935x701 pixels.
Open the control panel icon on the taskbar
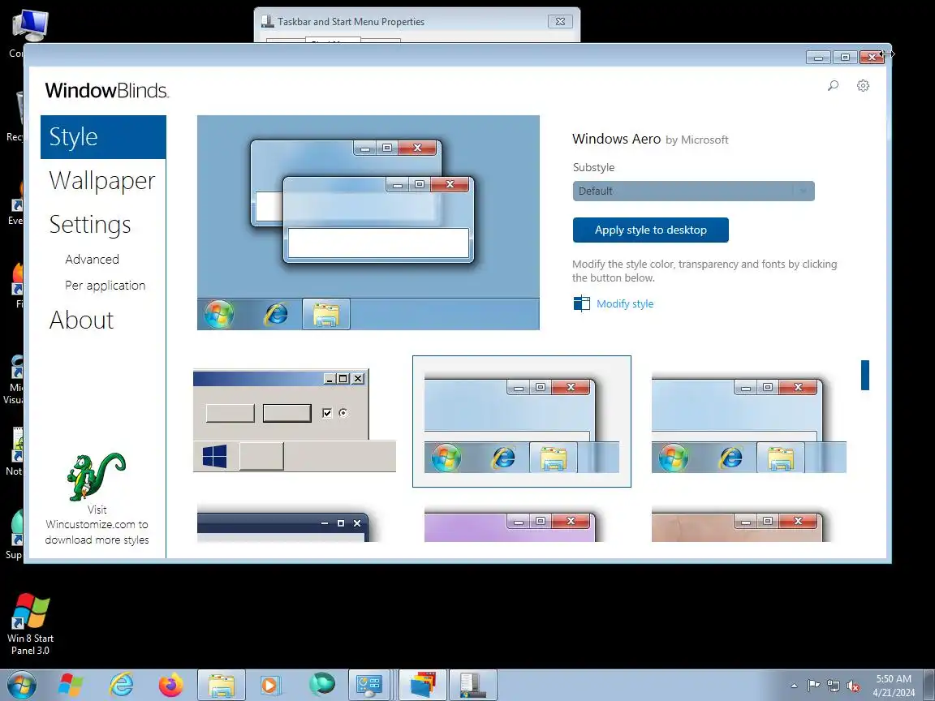[x=369, y=685]
